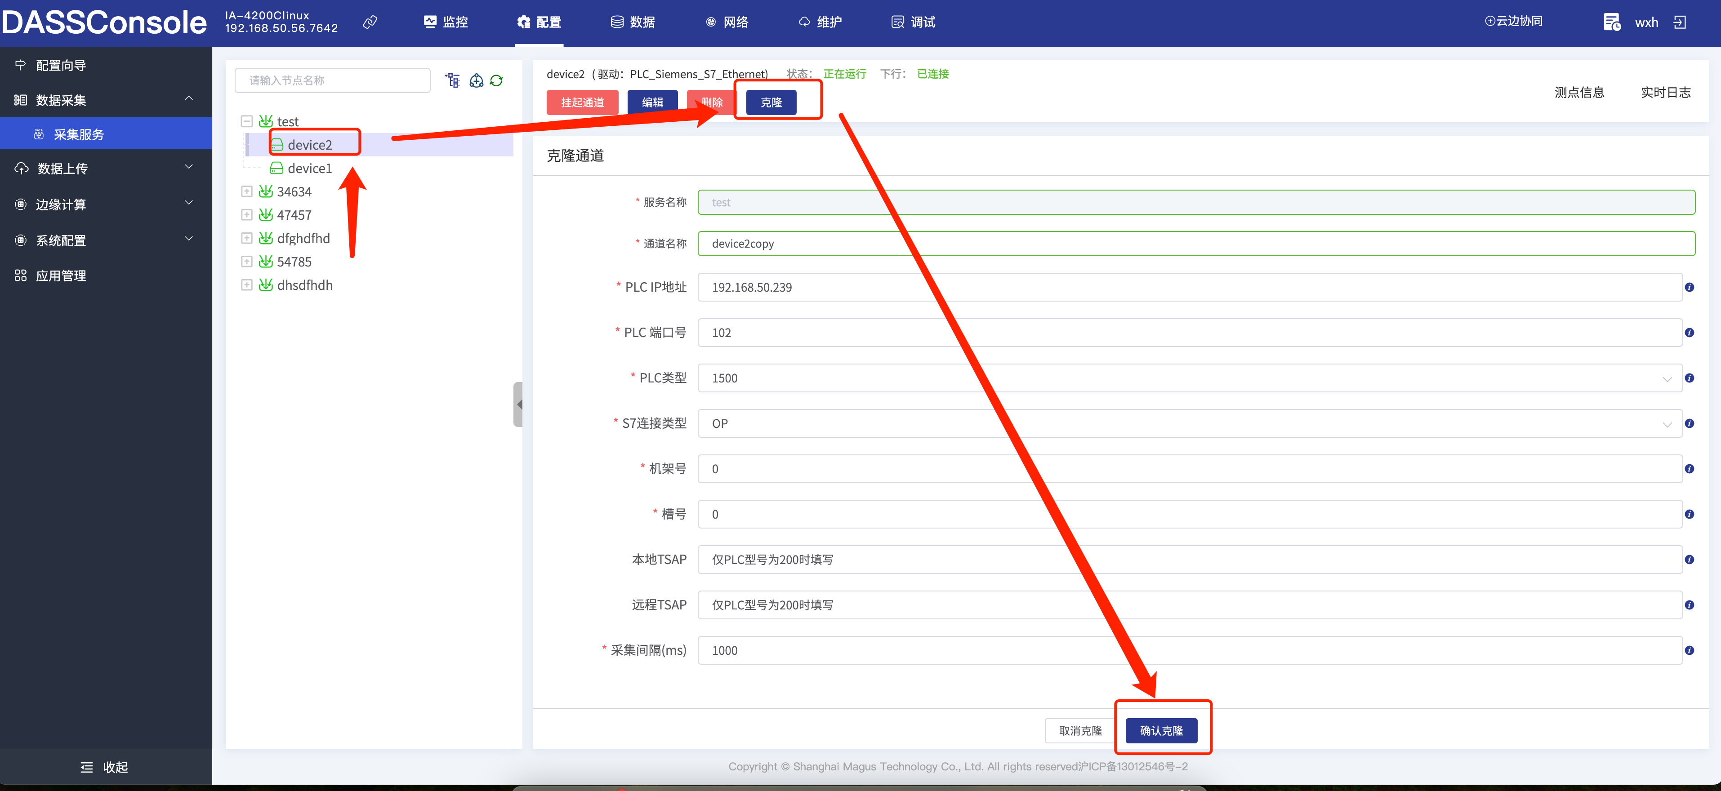
Task: Click the PLC IP地址 input field
Action: pos(1190,287)
